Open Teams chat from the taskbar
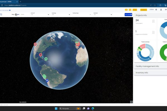The image size is (167, 111). pos(88,109)
